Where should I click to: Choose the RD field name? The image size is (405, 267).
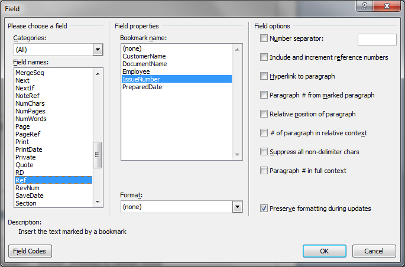[x=53, y=172]
